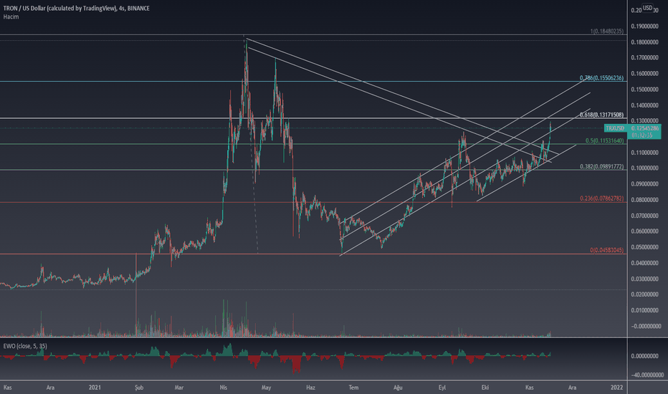Click the 0.13000000 price axis label
The width and height of the screenshot is (668, 394).
coord(645,121)
